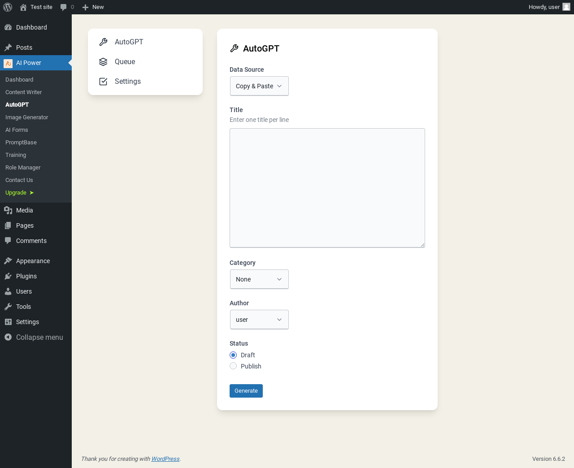574x468 pixels.
Task: Collapse menu using the arrow icon
Action: [x=8, y=337]
